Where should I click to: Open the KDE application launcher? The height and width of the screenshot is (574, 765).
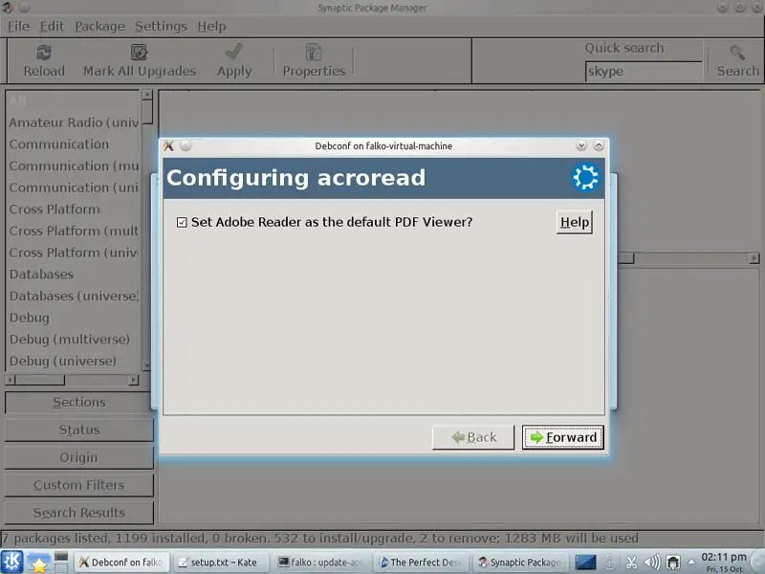click(x=11, y=562)
